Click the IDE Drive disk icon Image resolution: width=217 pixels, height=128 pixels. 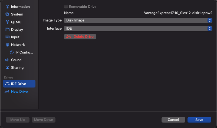coord(7,84)
